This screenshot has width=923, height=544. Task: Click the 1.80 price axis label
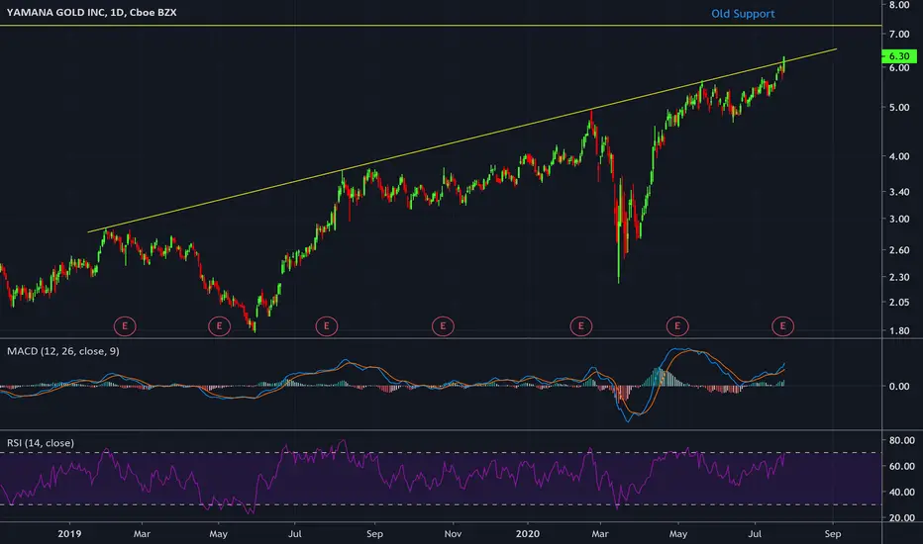coord(899,330)
